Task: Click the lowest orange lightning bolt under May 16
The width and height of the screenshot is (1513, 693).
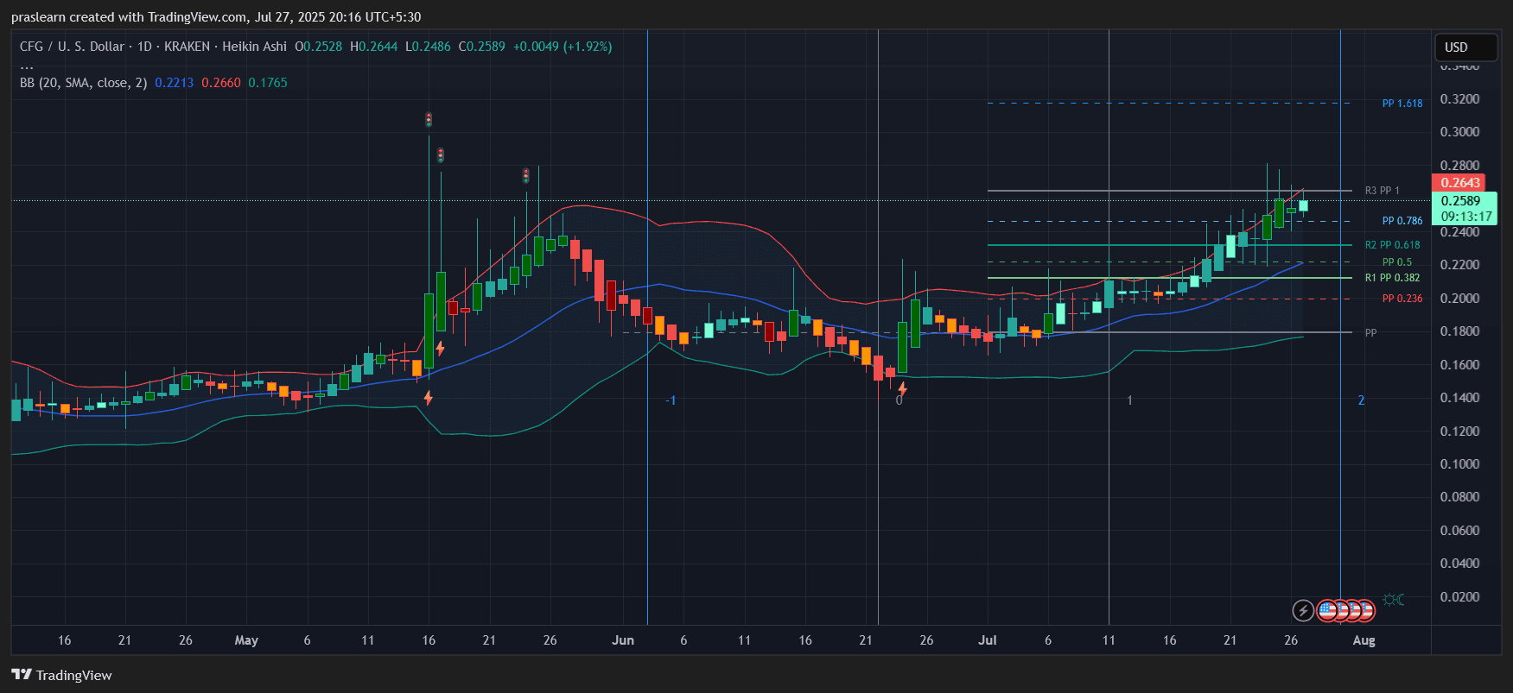Action: 428,398
